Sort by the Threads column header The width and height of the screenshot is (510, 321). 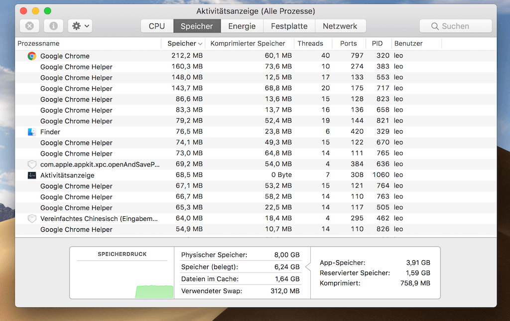[310, 44]
